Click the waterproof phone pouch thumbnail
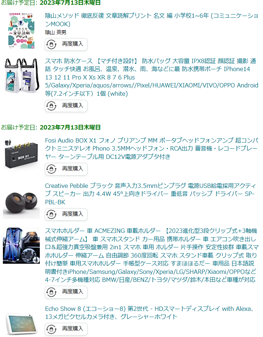Screen dimensions: 263x337 click(21, 75)
